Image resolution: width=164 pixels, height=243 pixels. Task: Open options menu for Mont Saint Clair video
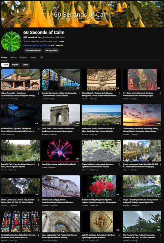(x=120, y=129)
